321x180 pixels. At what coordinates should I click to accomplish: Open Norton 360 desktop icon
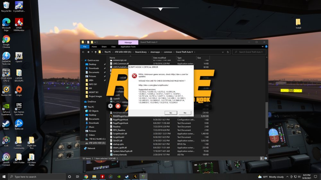click(x=6, y=91)
